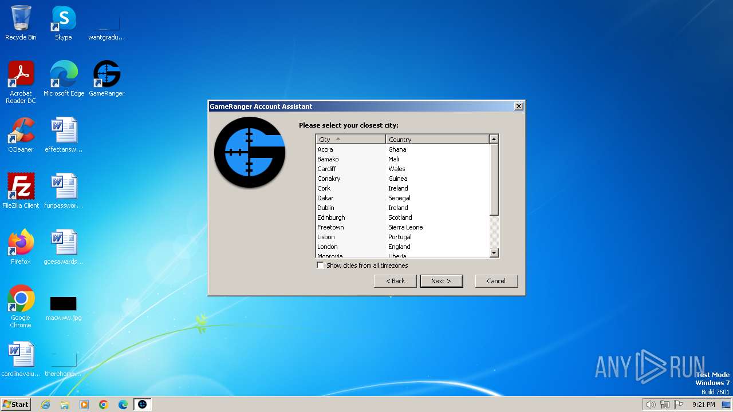Select Bamako in the city list
The image size is (733, 412).
[x=328, y=159]
